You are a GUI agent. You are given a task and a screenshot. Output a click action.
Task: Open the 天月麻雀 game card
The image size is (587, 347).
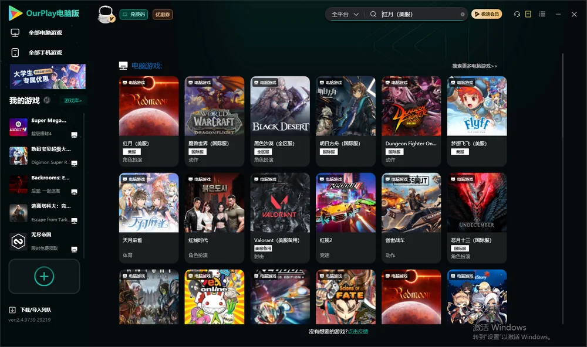[149, 217]
